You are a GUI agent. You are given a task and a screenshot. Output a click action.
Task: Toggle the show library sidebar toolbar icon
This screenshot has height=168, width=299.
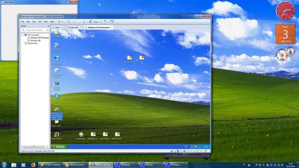[91, 22]
